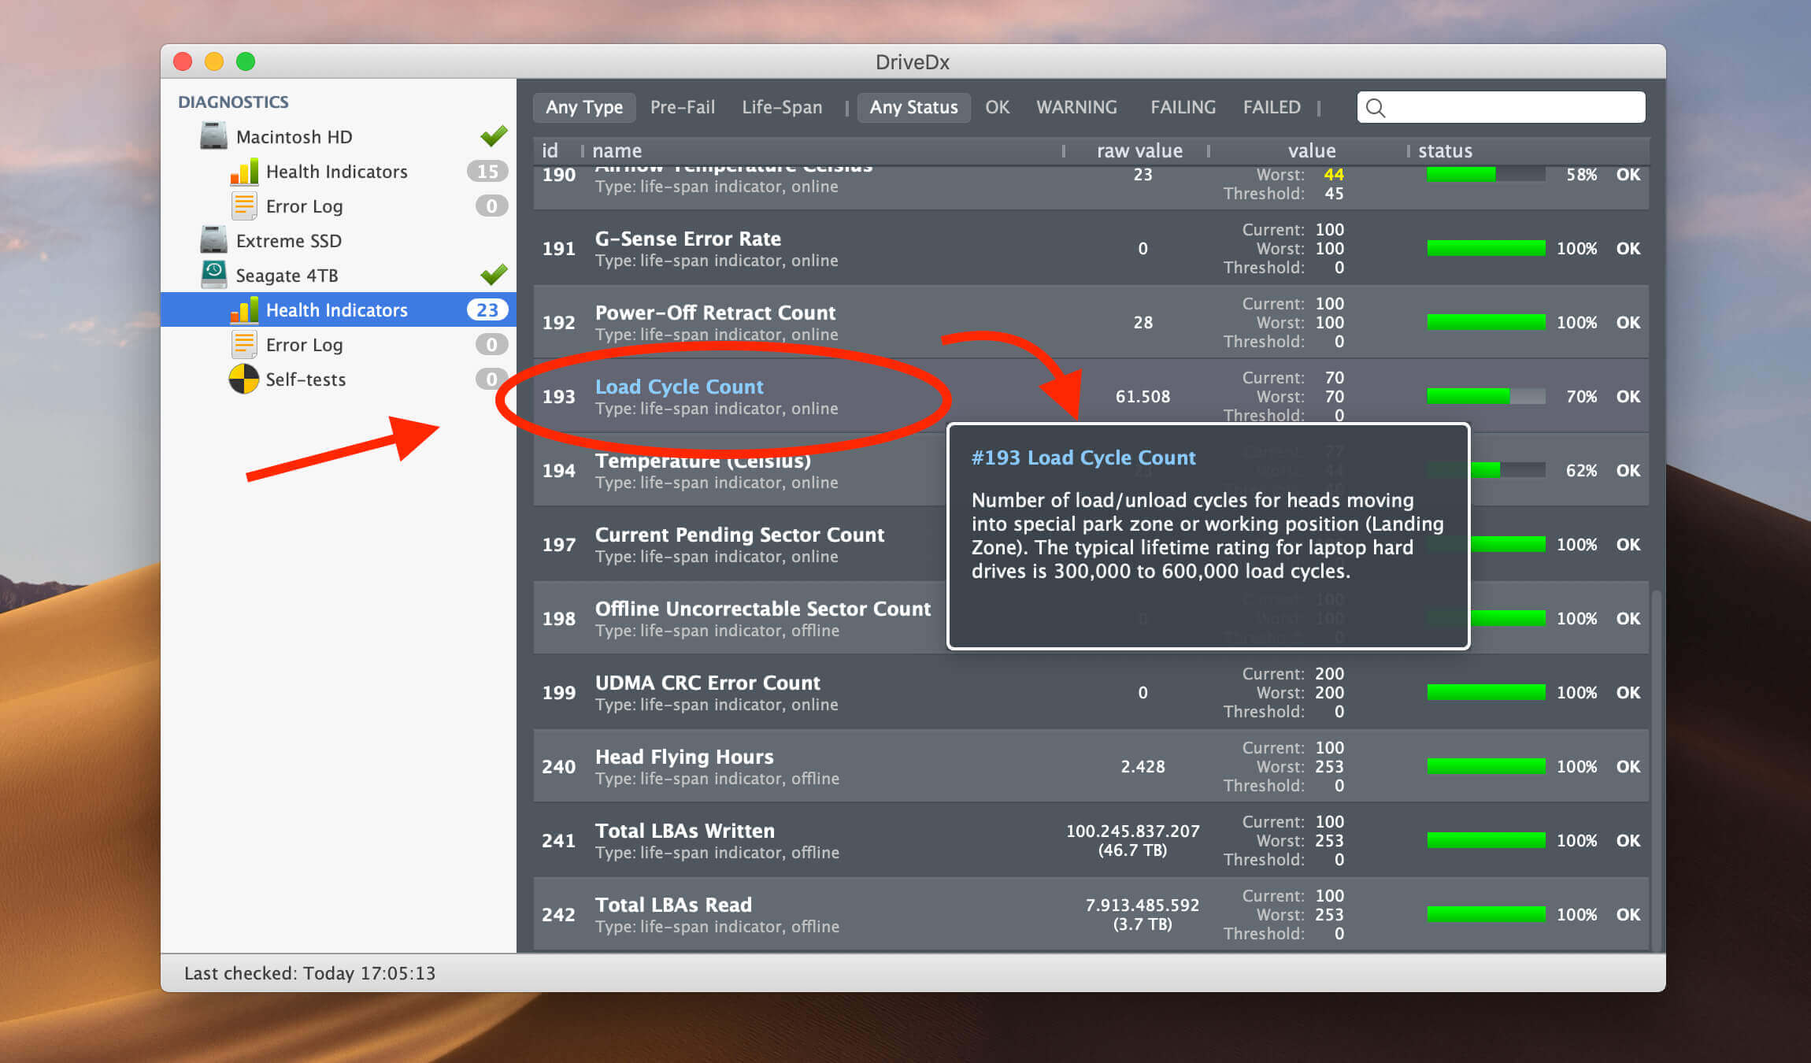Sort by the status column header
Image resolution: width=1811 pixels, height=1063 pixels.
point(1445,150)
